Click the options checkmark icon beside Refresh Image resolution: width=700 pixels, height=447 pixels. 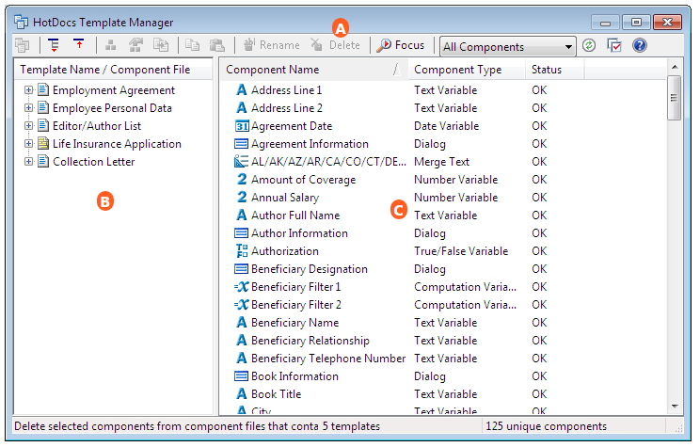[x=614, y=45]
